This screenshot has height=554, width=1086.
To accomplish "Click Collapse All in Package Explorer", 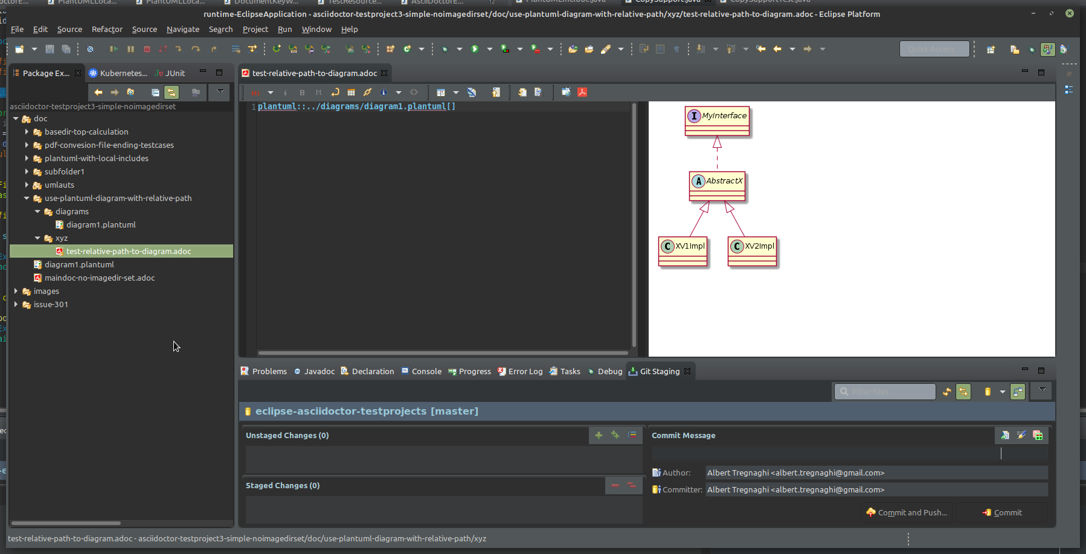I will pos(155,92).
